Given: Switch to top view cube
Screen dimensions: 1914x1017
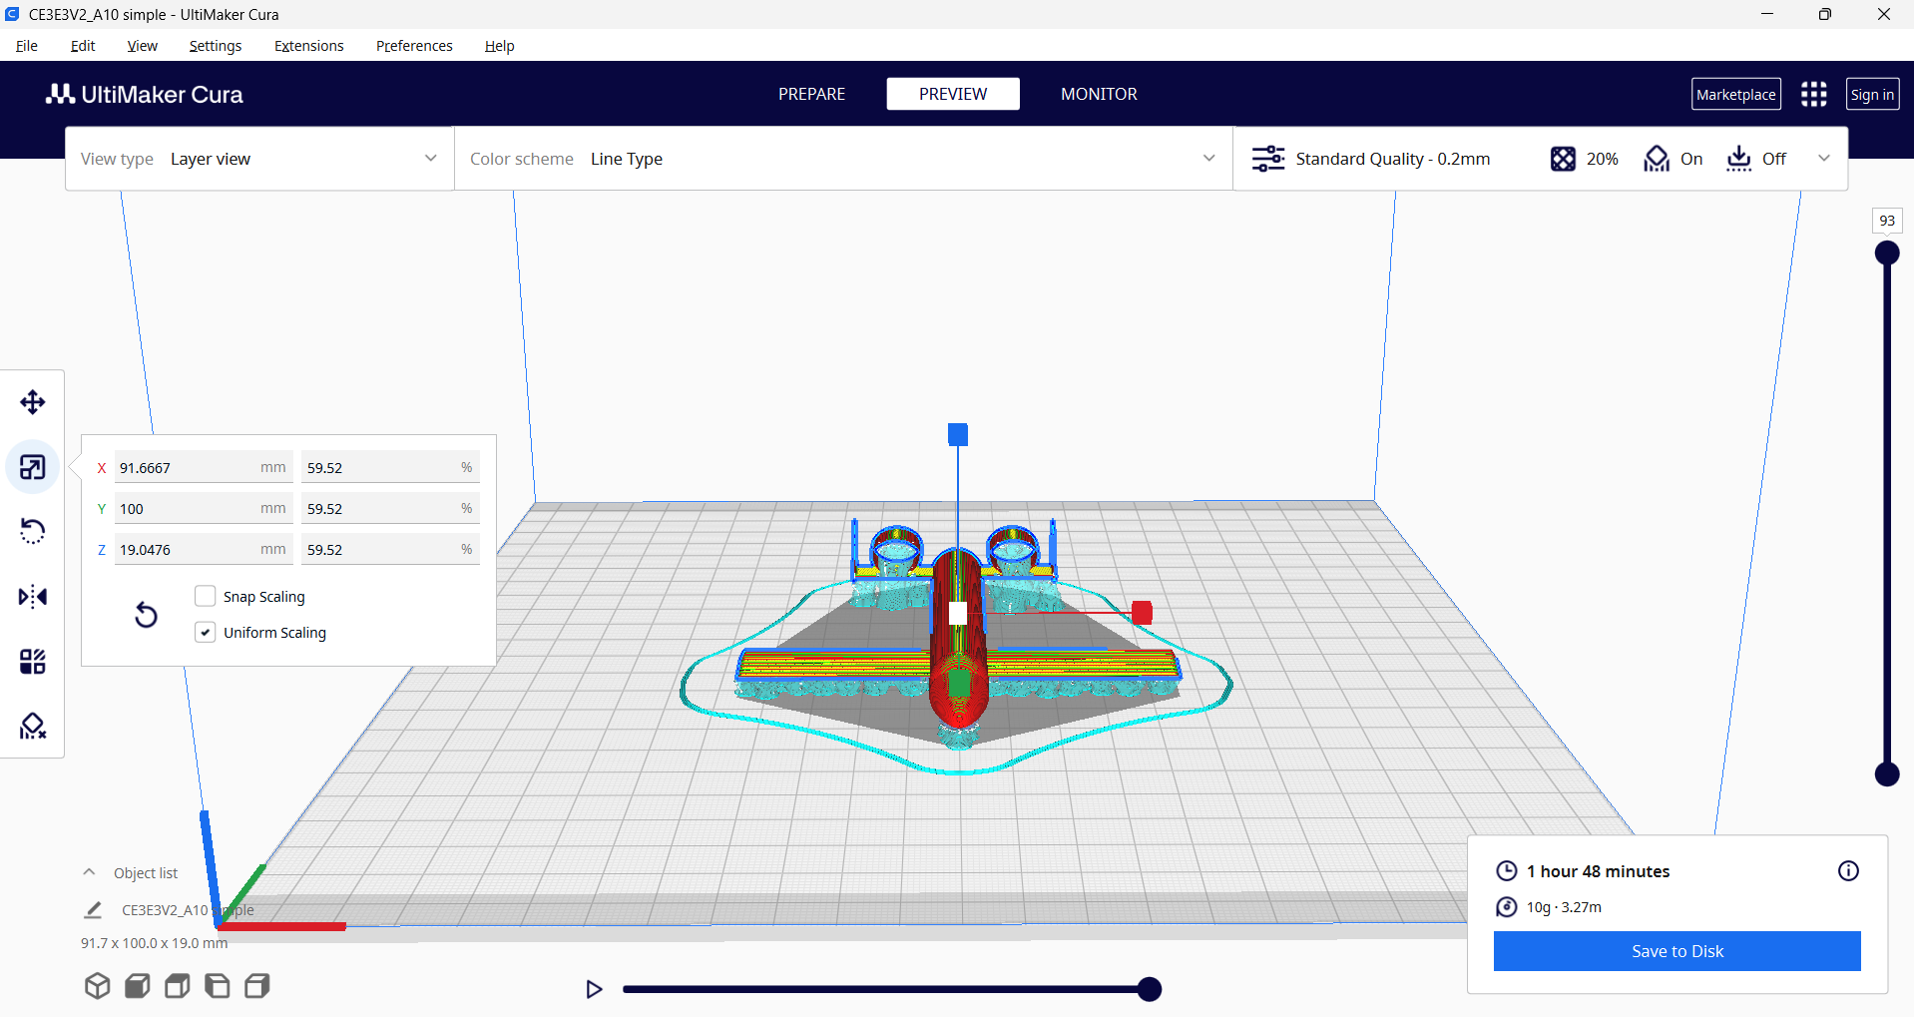Looking at the screenshot, I should (178, 986).
